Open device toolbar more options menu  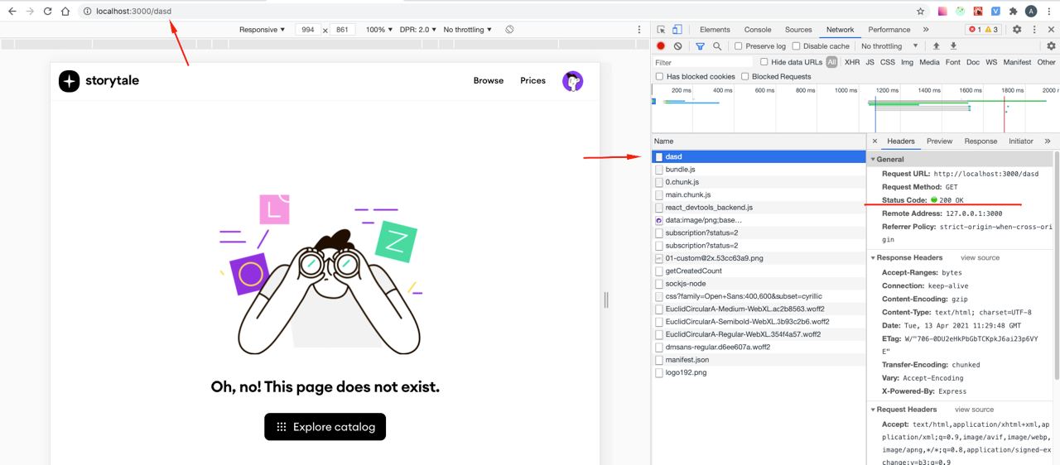pyautogui.click(x=638, y=30)
